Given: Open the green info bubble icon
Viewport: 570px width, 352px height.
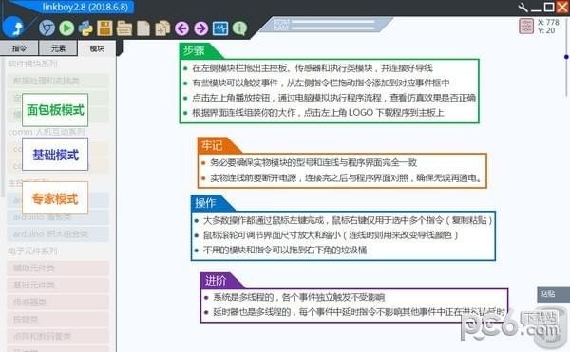Looking at the screenshot, I should pos(240,28).
